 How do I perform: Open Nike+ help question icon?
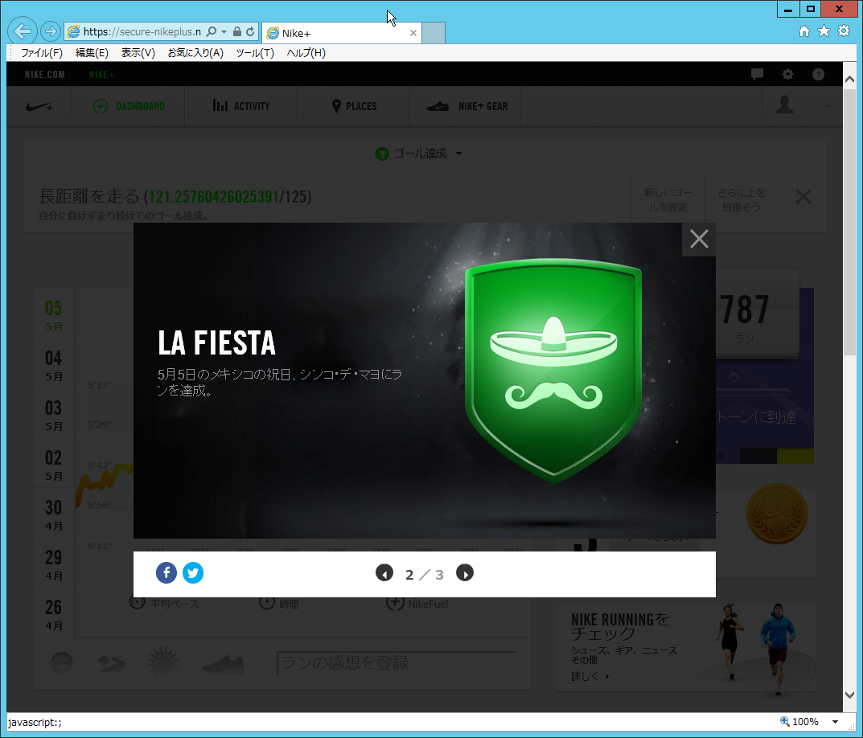[819, 74]
